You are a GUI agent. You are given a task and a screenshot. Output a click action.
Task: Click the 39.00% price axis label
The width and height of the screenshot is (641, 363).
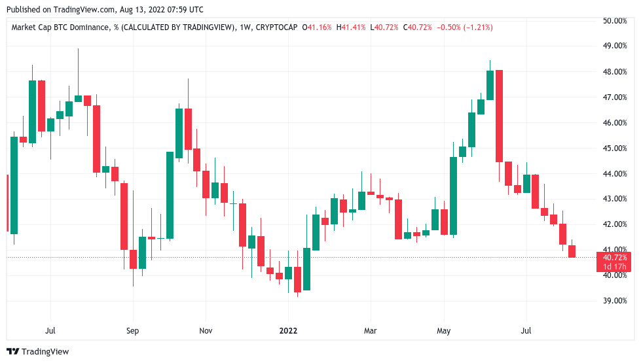[x=615, y=301]
